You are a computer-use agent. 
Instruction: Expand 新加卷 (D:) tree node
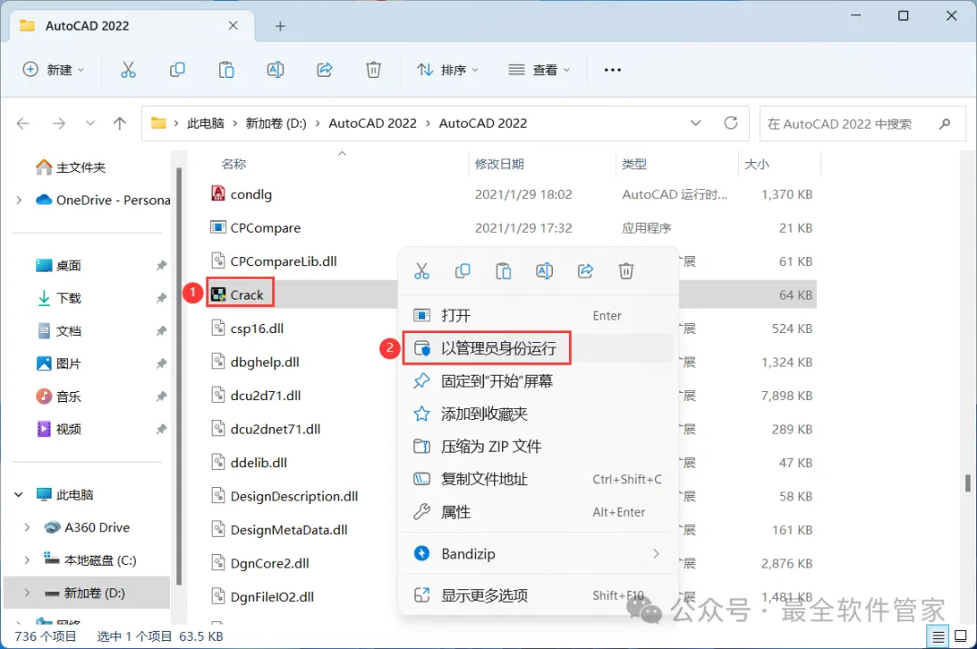(x=27, y=593)
